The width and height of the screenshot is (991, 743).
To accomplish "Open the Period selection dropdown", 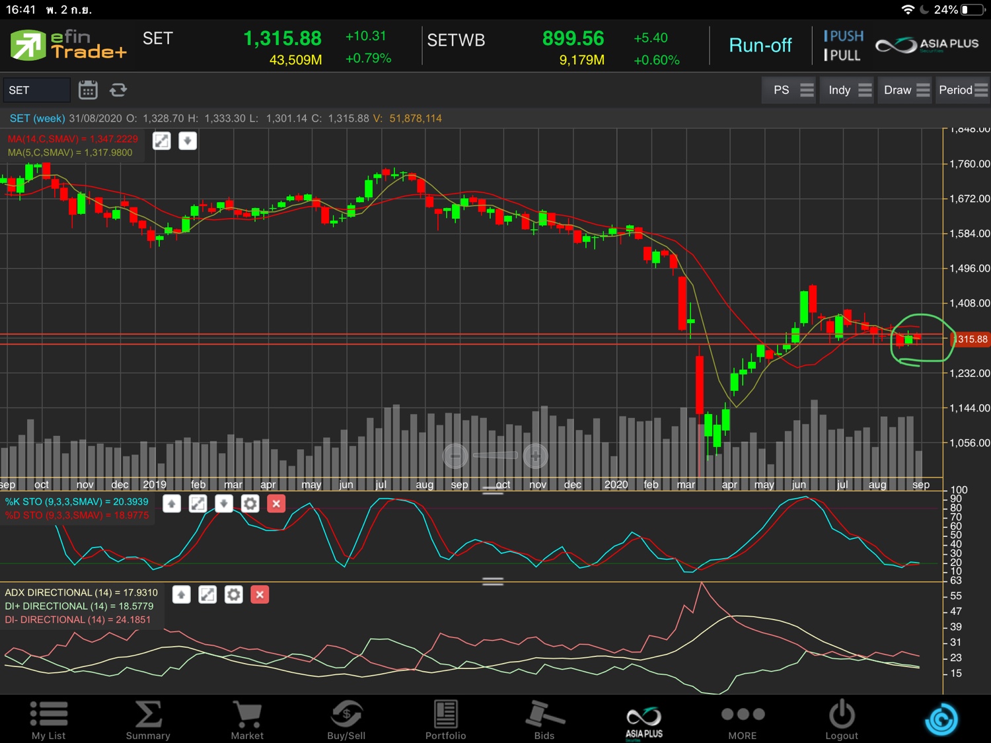I will pyautogui.click(x=963, y=90).
